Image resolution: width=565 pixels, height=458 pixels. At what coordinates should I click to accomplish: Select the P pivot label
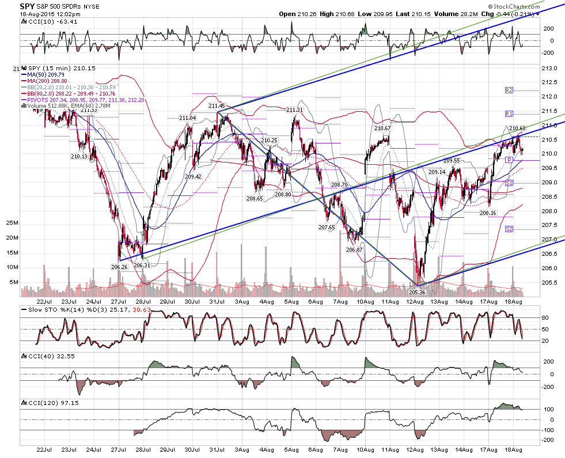click(x=509, y=160)
